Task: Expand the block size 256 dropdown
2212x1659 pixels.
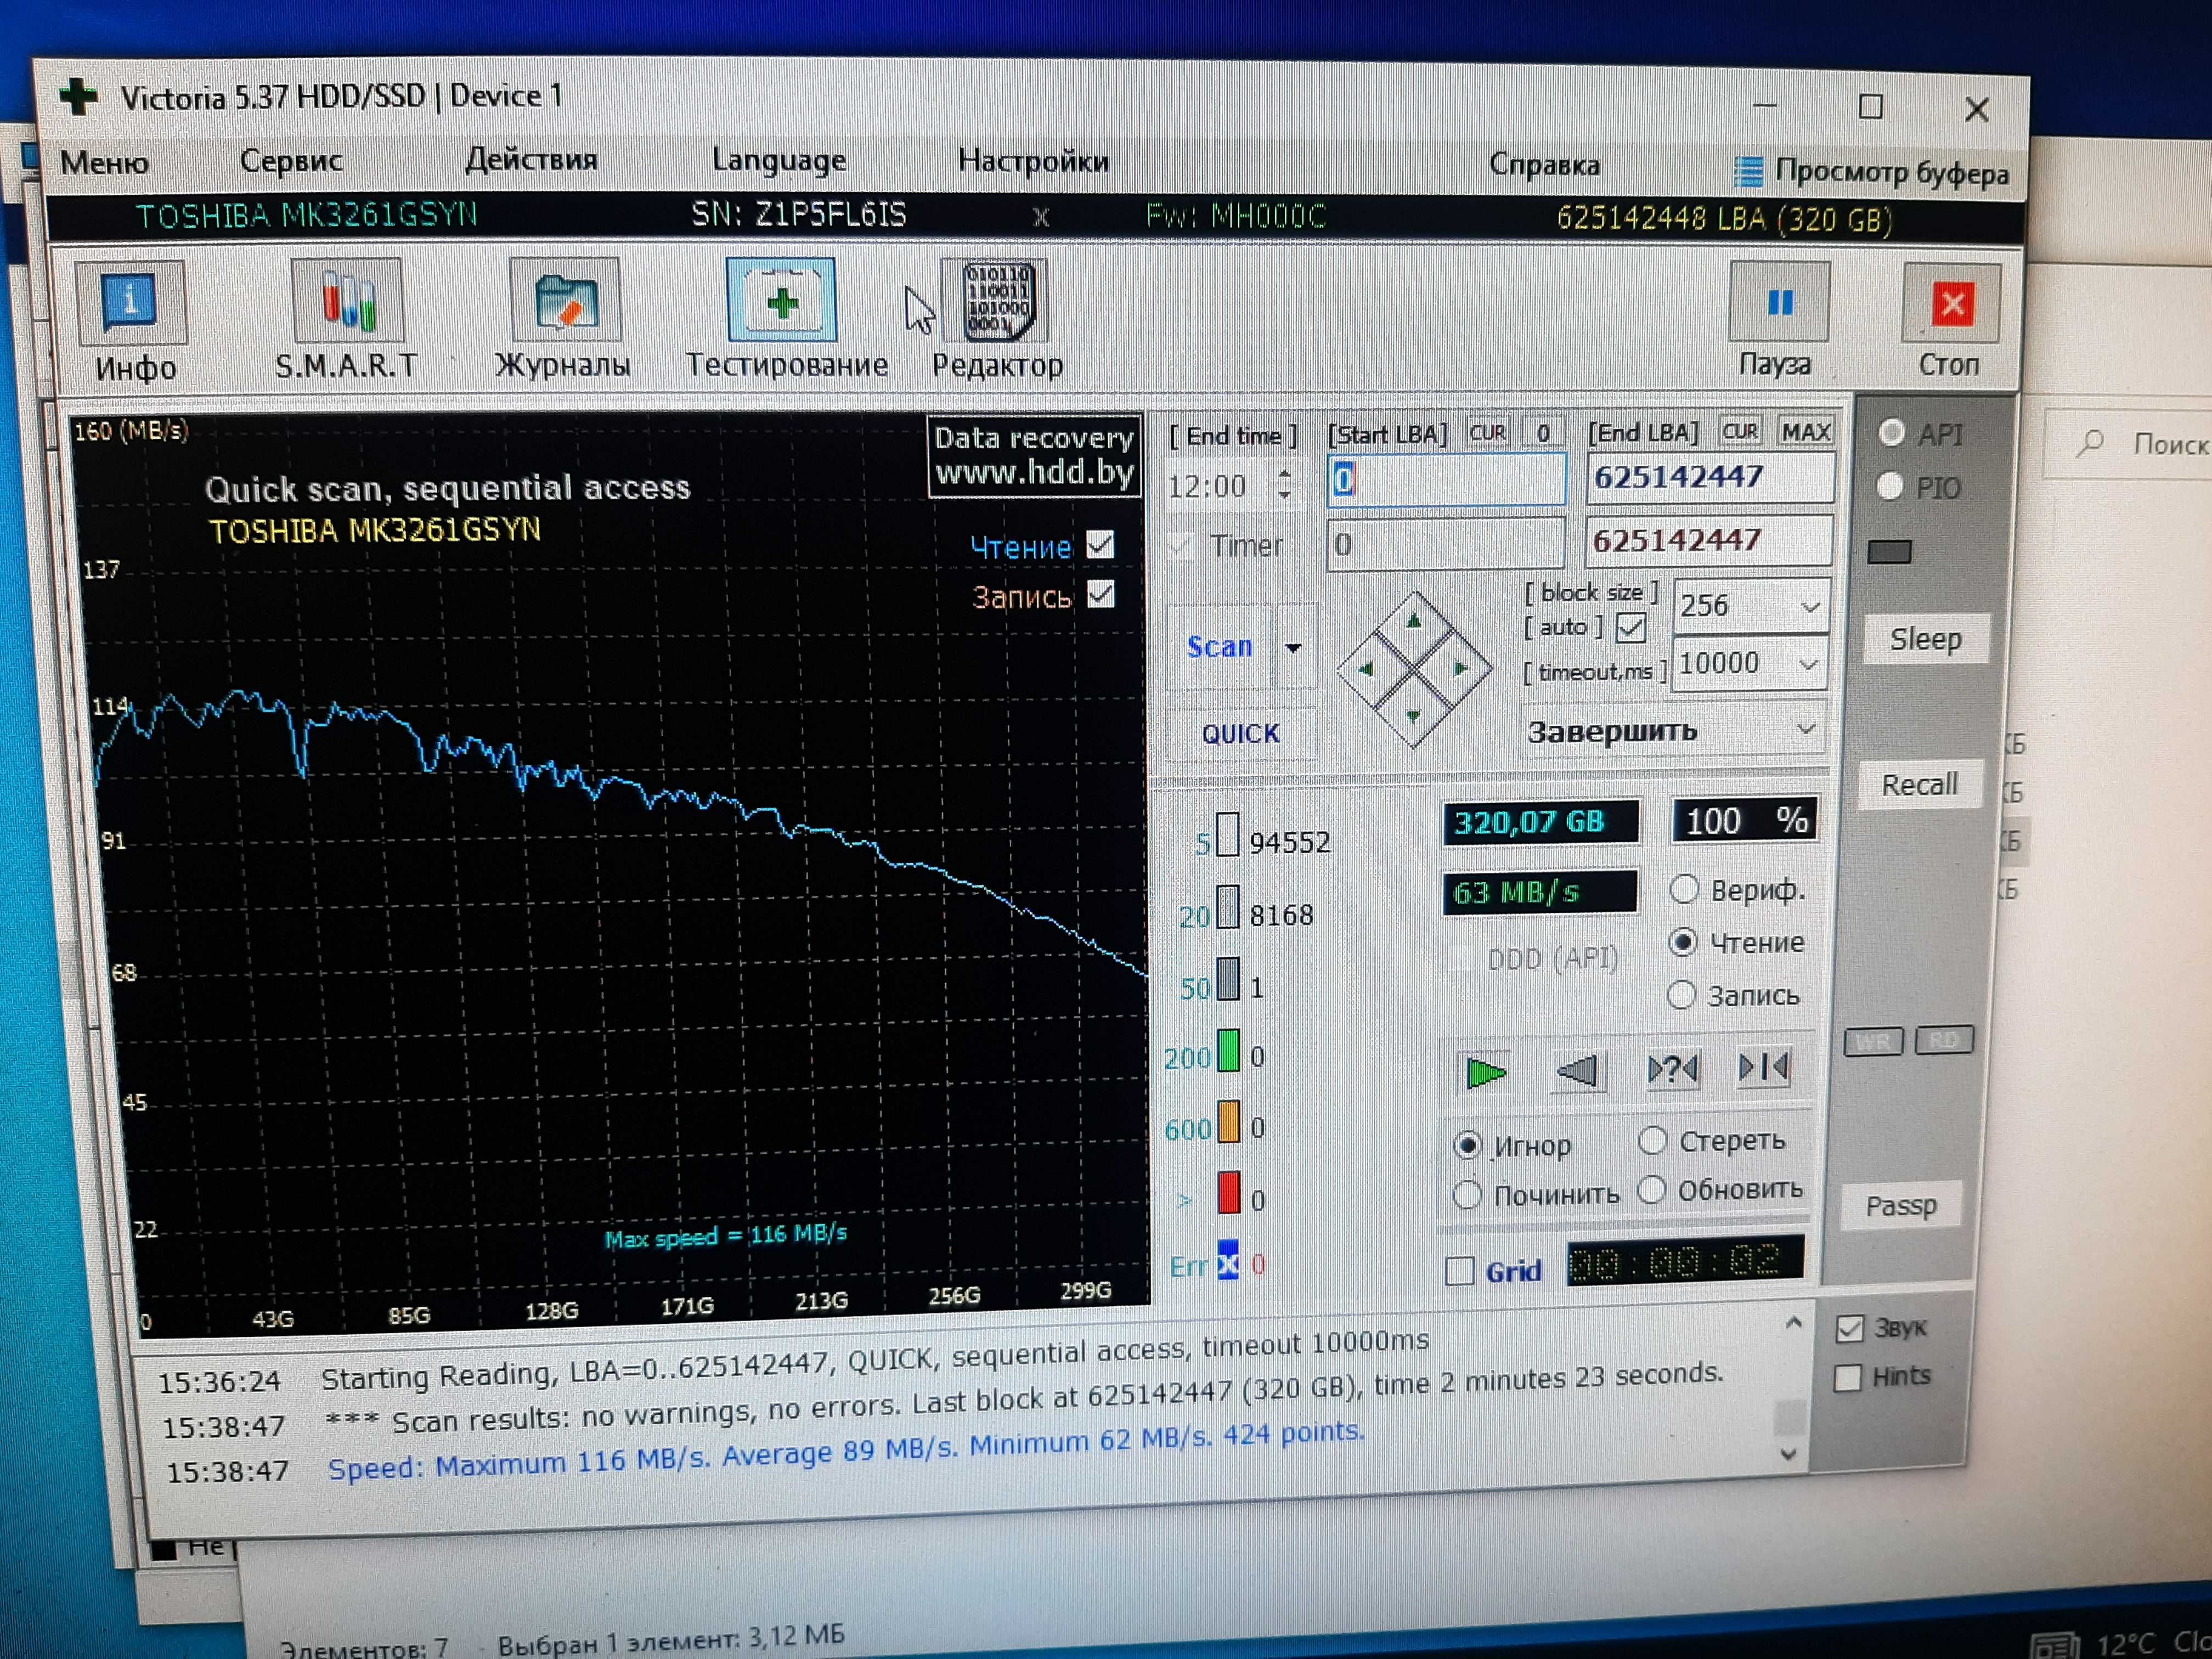Action: tap(1809, 606)
